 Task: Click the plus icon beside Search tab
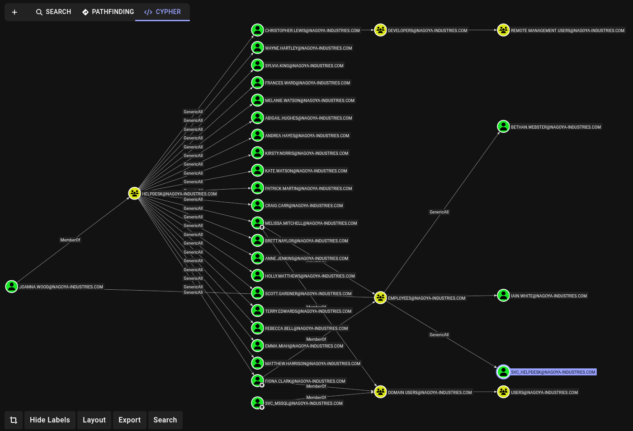(14, 12)
